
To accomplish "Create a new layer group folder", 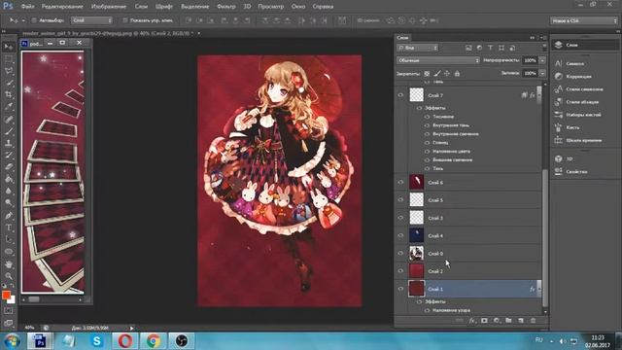I will [x=508, y=321].
